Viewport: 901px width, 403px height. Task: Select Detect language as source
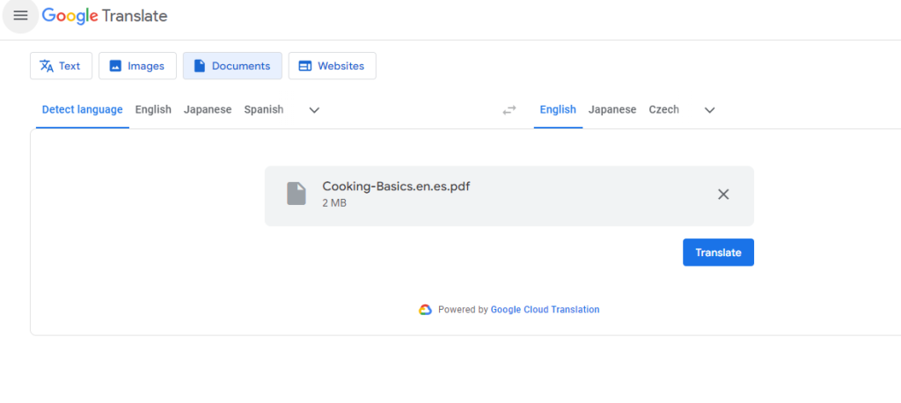point(82,110)
